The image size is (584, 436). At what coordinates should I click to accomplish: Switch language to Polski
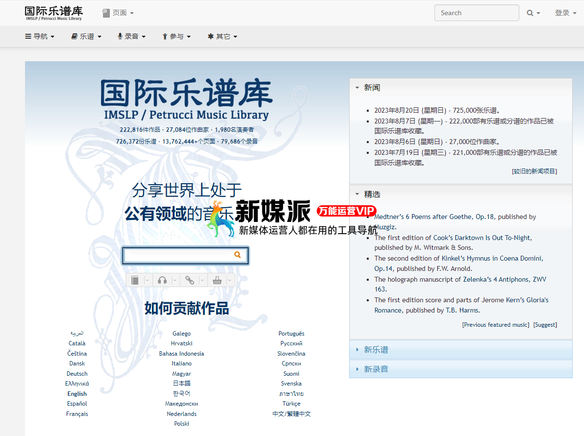(182, 424)
